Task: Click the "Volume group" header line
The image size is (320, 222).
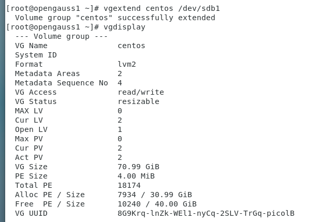Action: point(62,36)
